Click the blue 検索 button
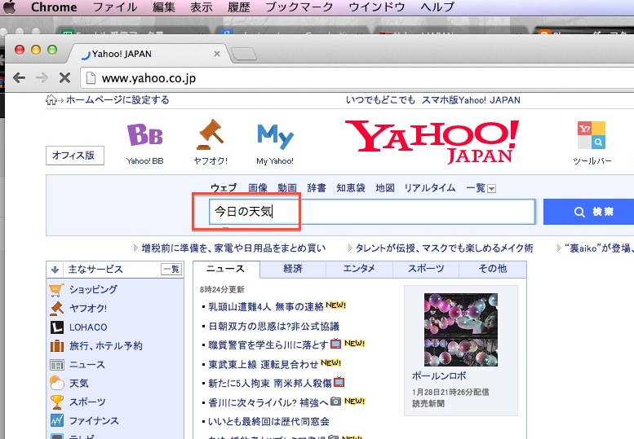The height and width of the screenshot is (439, 634). (589, 212)
